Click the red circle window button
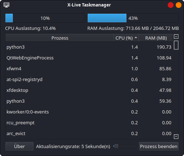Screen dimensions: 184x156 point(171,5)
